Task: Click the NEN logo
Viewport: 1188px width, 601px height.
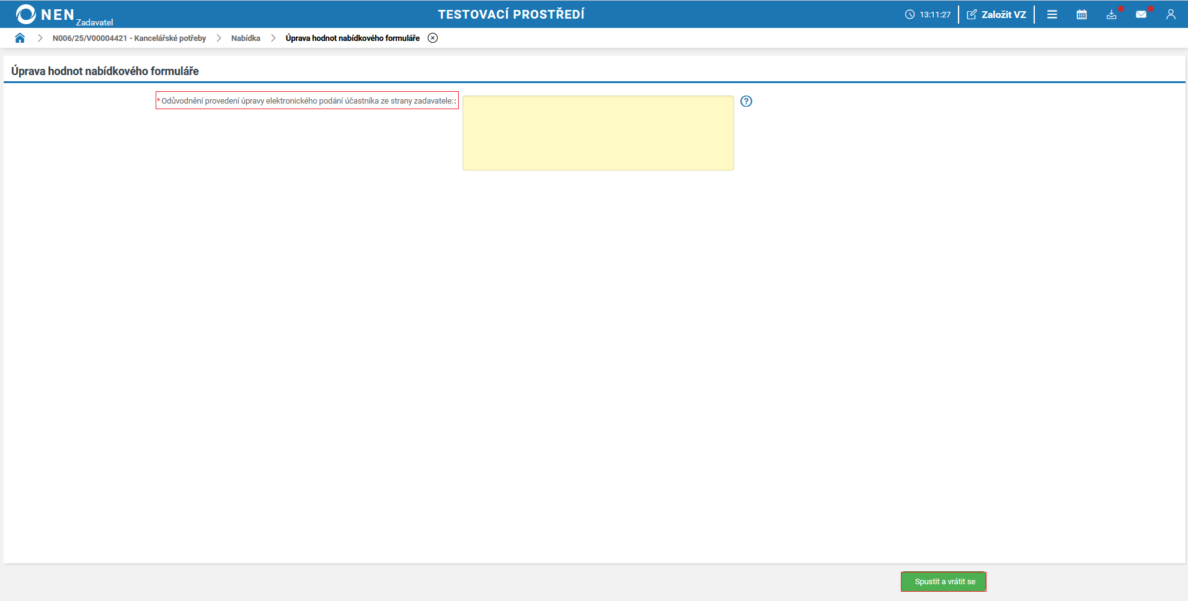Action: tap(45, 14)
